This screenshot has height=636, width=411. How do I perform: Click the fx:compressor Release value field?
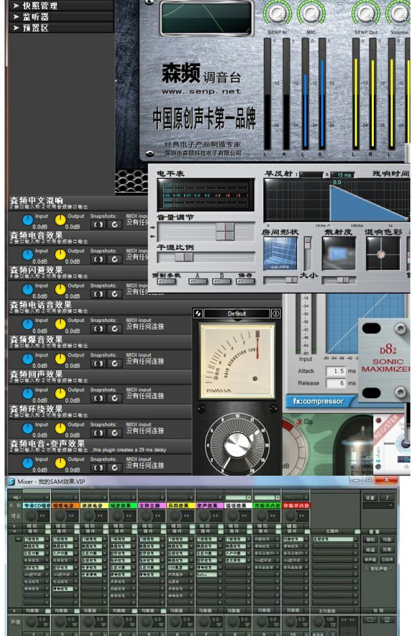[x=336, y=384]
